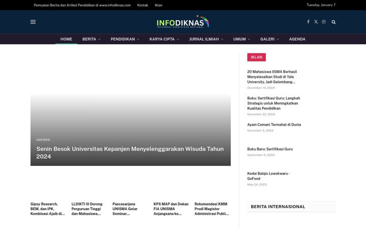The height and width of the screenshot is (229, 366).
Task: Expand the KARYA CIPTA dropdown arrow
Action: pos(178,39)
